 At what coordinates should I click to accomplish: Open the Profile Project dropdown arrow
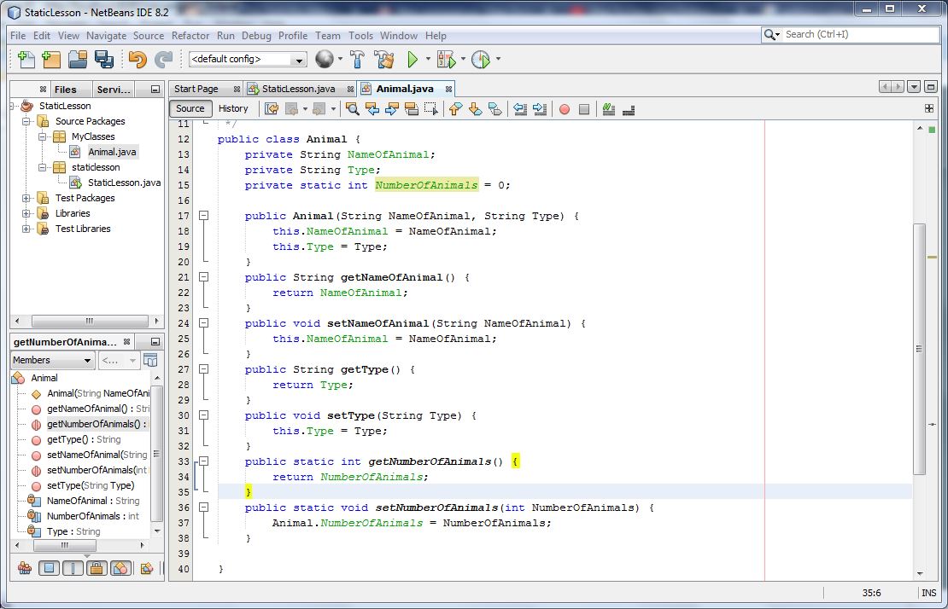click(x=498, y=59)
